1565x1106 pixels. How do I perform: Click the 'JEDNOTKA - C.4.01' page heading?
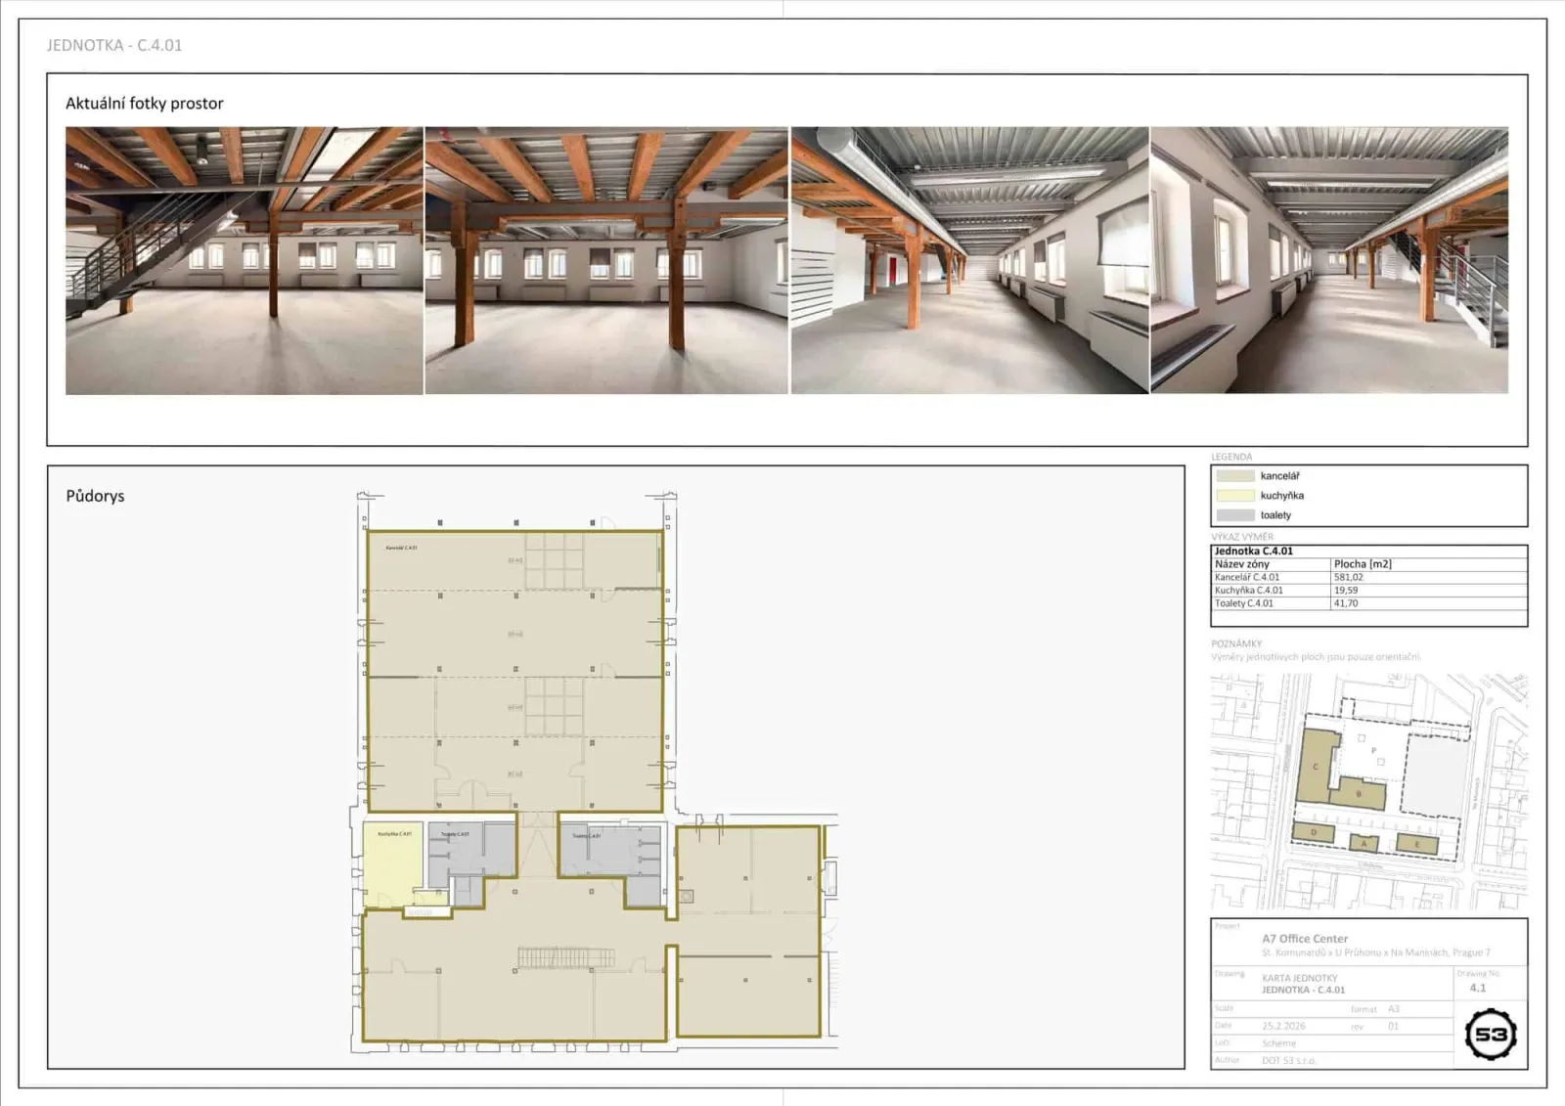114,45
